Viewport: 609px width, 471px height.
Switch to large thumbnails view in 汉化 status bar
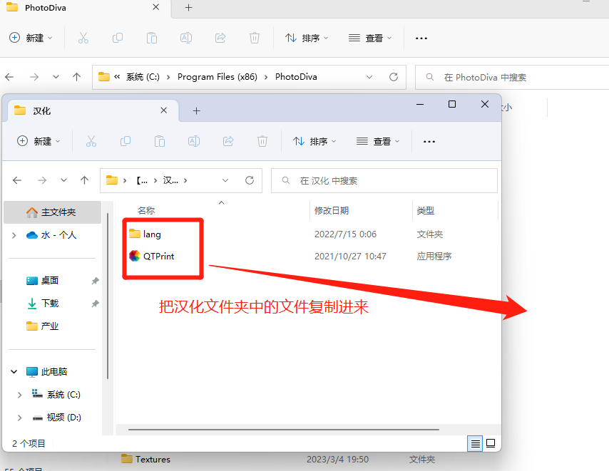click(491, 443)
